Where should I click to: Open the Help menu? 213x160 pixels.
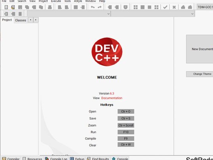point(102,1)
